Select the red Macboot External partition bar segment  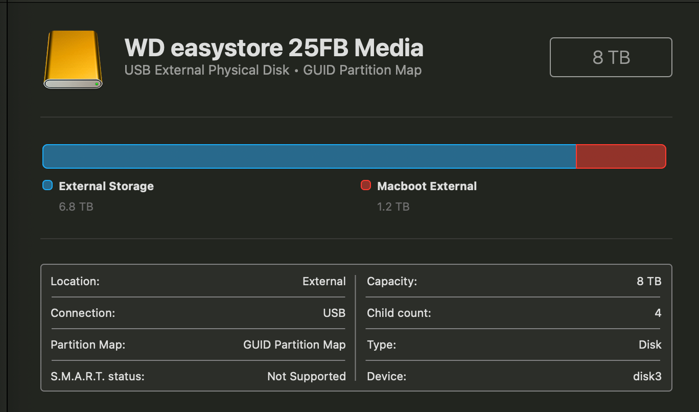point(621,156)
